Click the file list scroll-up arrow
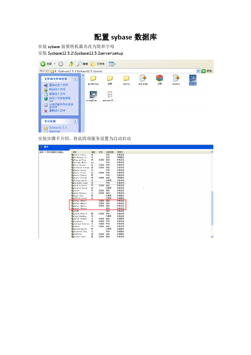251x355 pixels. pos(83,75)
